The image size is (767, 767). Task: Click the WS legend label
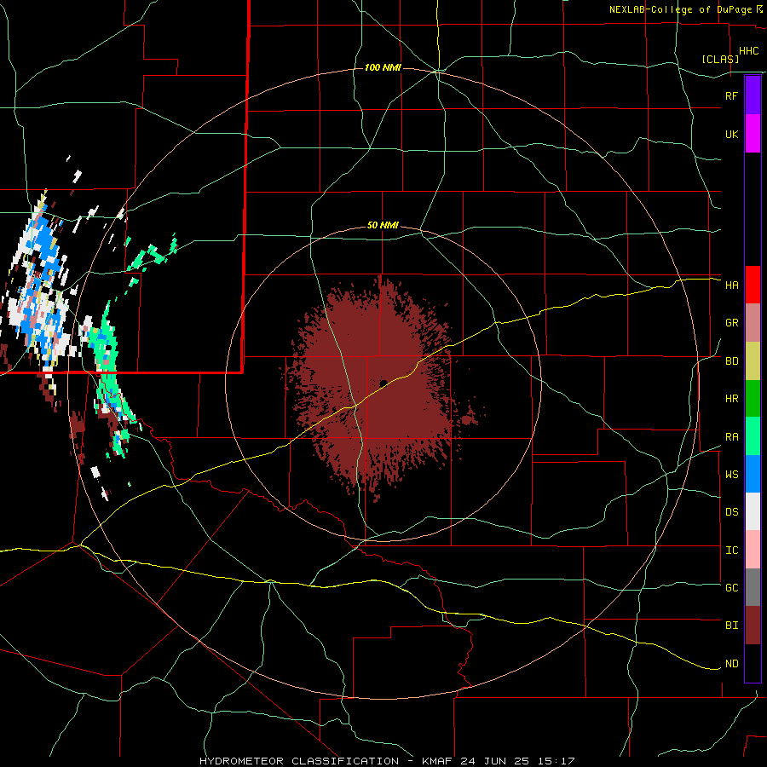coord(732,475)
